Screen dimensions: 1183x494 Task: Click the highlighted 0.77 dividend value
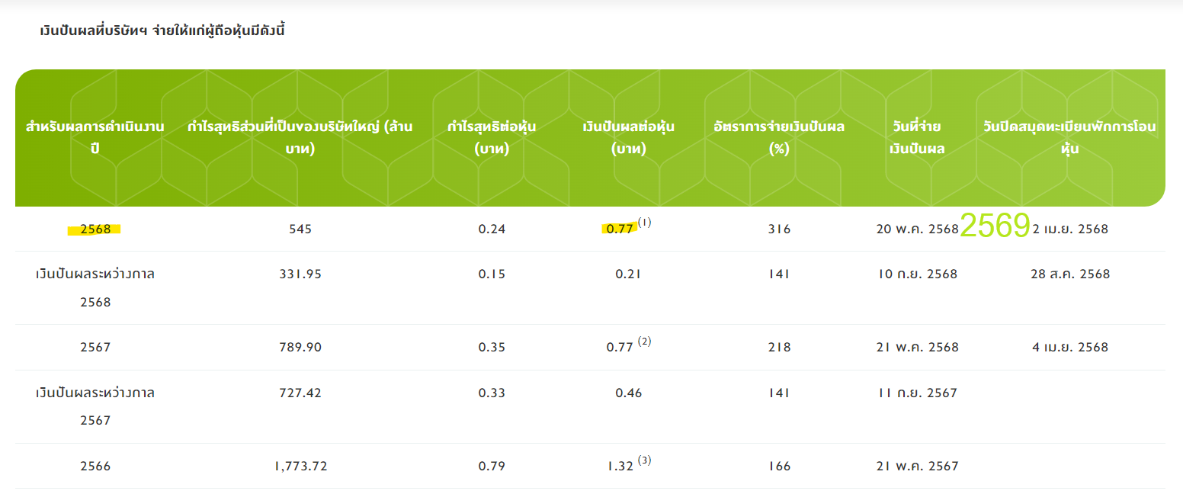620,229
